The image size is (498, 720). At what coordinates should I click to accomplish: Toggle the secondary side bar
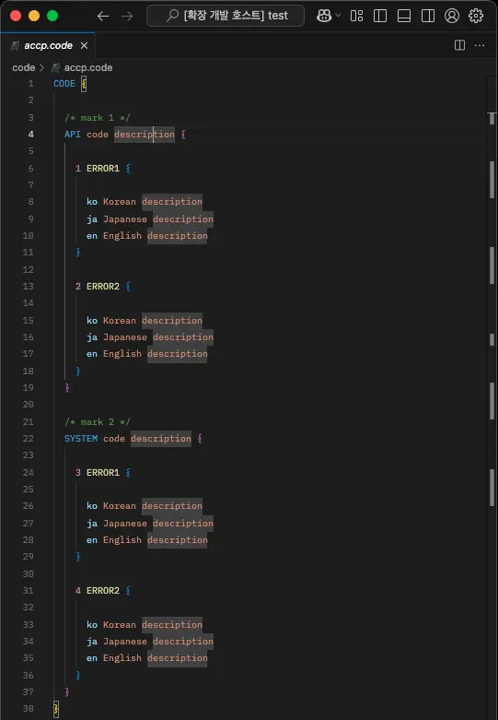428,16
